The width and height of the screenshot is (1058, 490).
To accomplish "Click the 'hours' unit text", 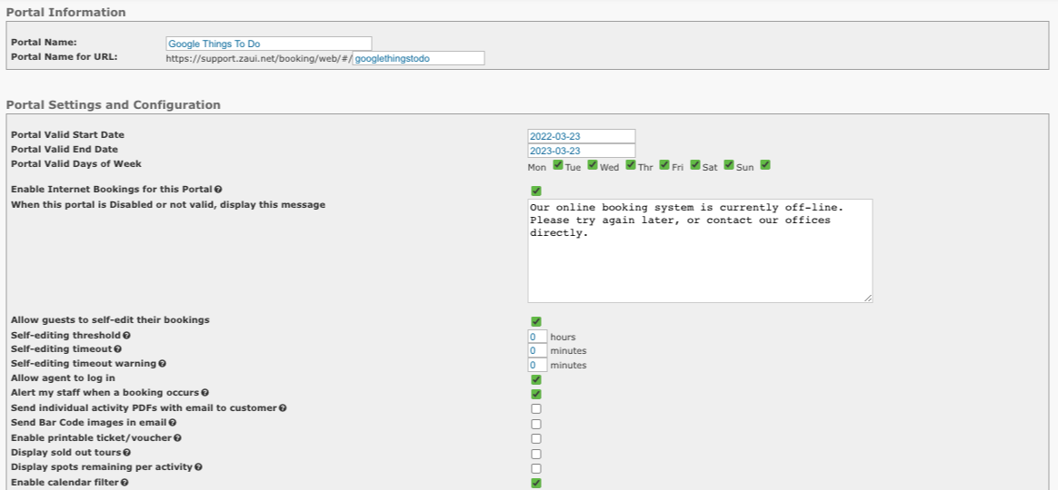I will pyautogui.click(x=563, y=337).
